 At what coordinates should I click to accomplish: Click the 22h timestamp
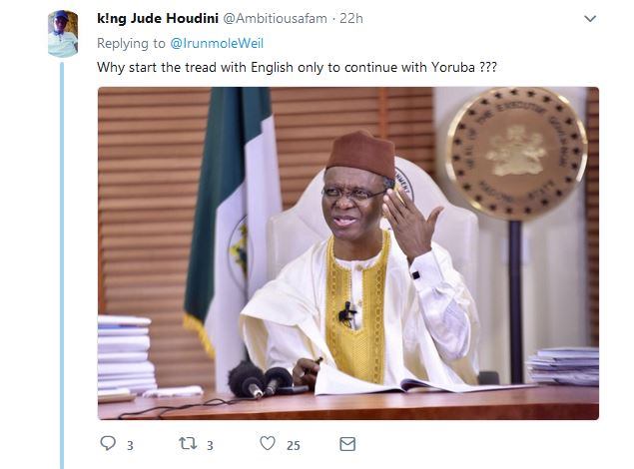(x=351, y=19)
